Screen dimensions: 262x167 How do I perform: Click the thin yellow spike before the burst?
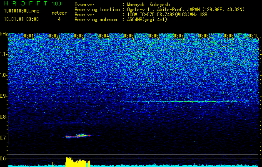pos(52,164)
